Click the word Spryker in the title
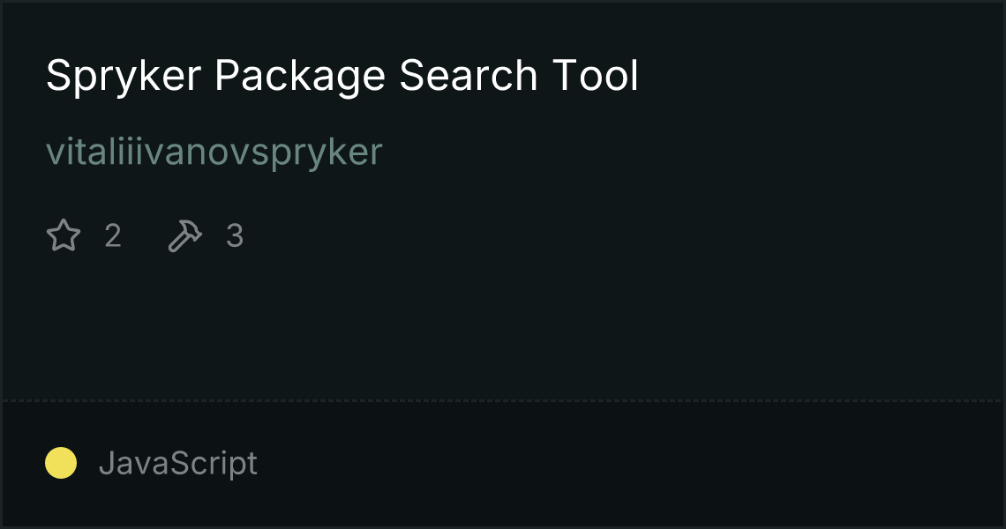Image resolution: width=1006 pixels, height=529 pixels. click(x=123, y=76)
